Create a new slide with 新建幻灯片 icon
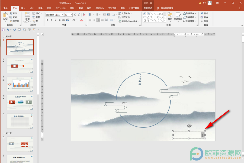 click(27, 14)
